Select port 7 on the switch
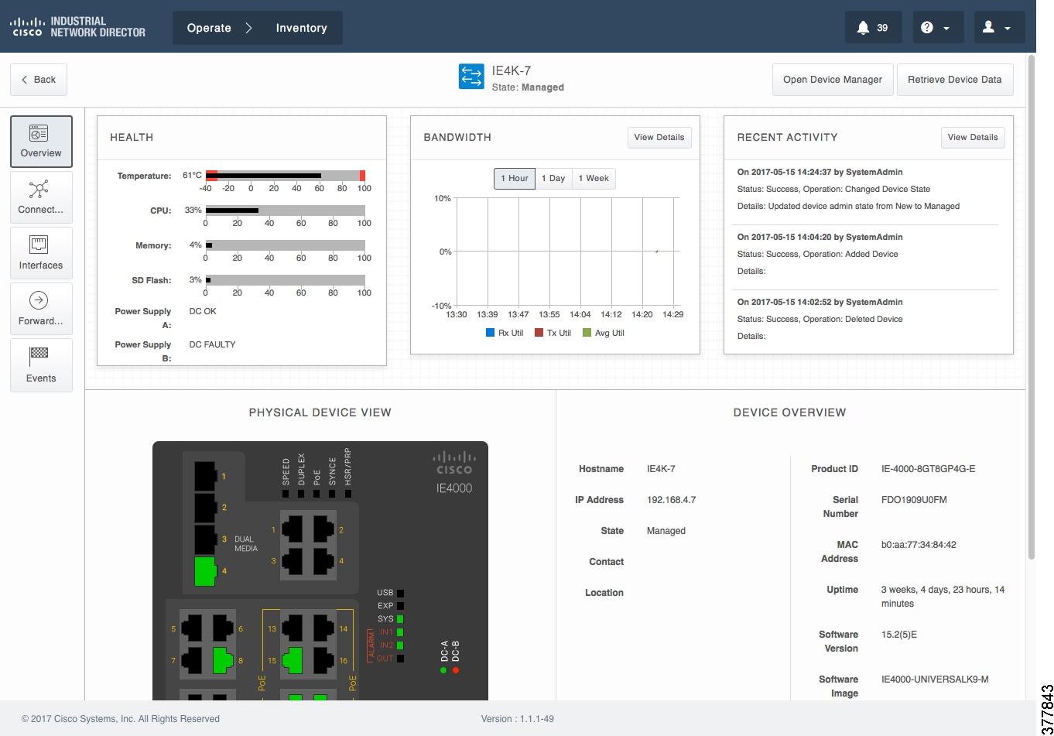This screenshot has height=736, width=1054. coord(193,659)
